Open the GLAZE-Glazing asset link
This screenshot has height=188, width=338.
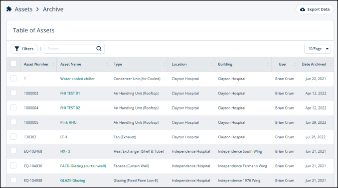click(x=73, y=181)
